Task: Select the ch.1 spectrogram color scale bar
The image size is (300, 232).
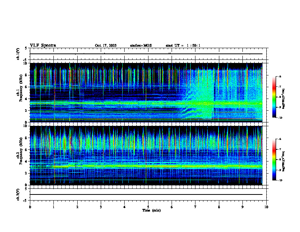Action: click(274, 97)
